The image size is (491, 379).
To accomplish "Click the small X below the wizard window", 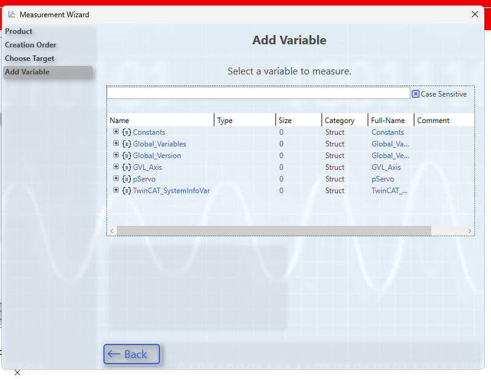I will coord(17,372).
